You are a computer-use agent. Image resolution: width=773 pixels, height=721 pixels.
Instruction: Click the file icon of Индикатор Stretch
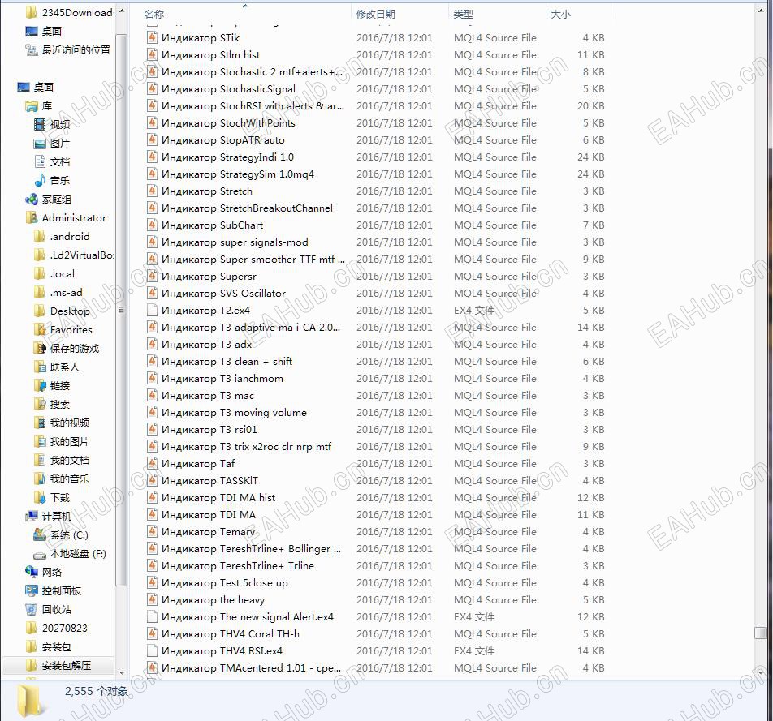coord(153,191)
